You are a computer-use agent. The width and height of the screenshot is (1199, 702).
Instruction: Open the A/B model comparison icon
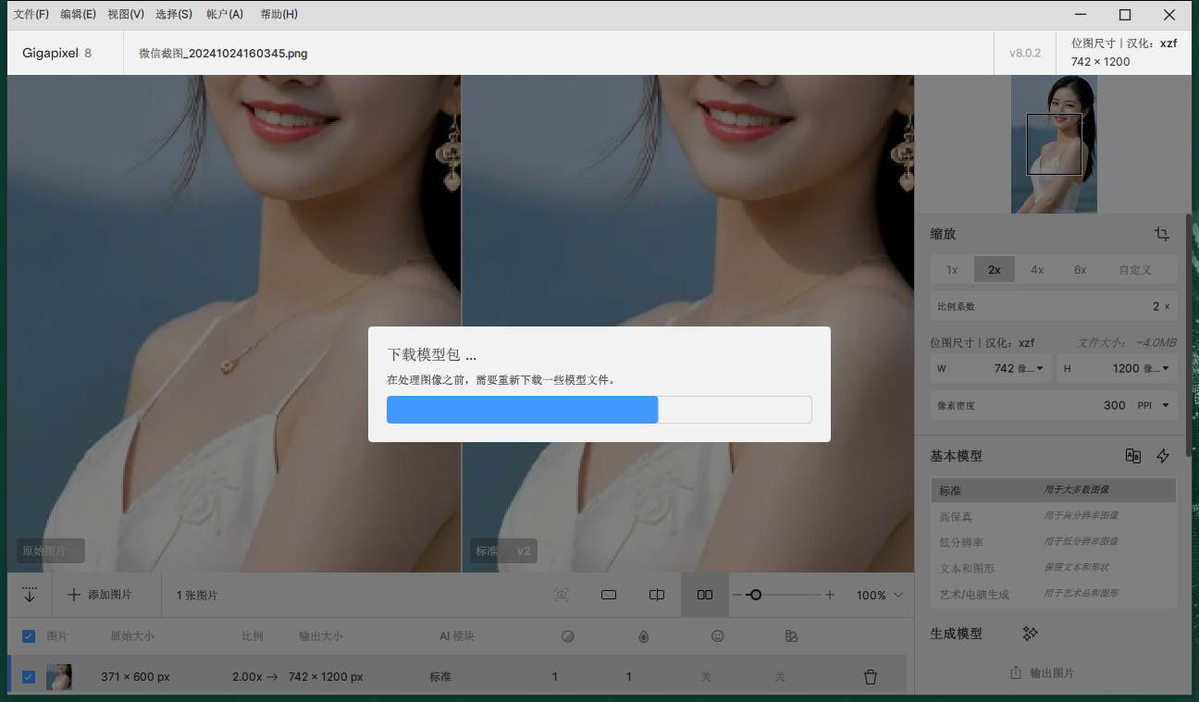pos(1132,455)
